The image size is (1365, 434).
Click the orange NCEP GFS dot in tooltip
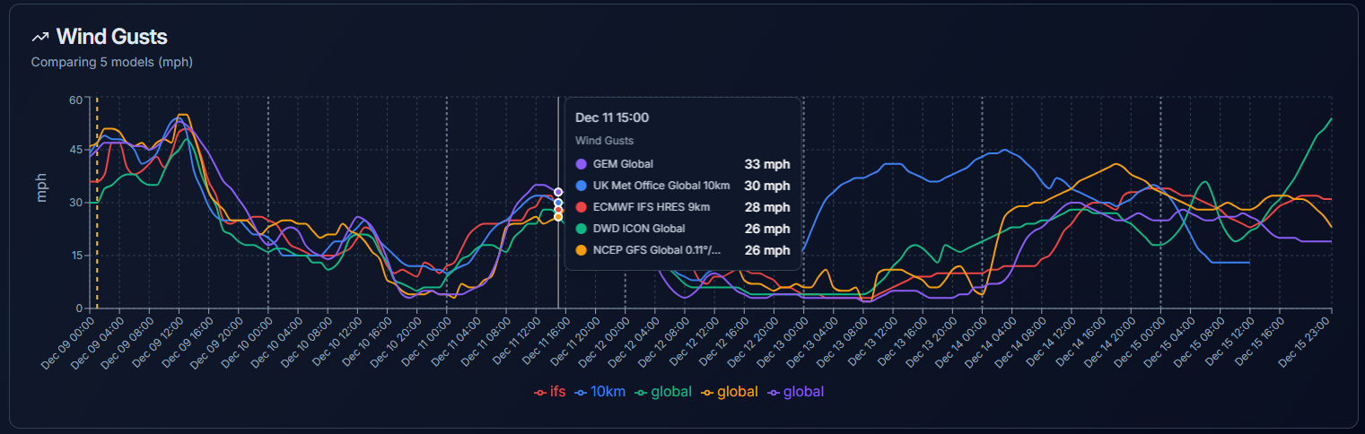click(x=581, y=250)
